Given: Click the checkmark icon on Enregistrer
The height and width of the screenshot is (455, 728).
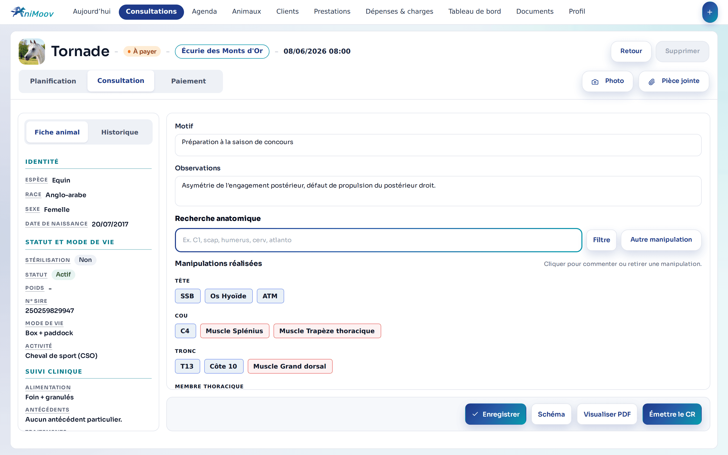Looking at the screenshot, I should [475, 414].
